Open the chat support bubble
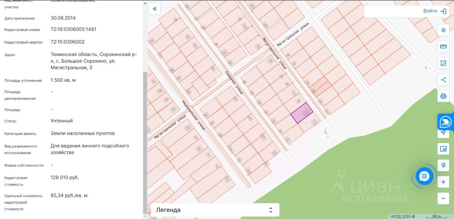Image resolution: width=454 pixels, height=219 pixels. (x=425, y=176)
